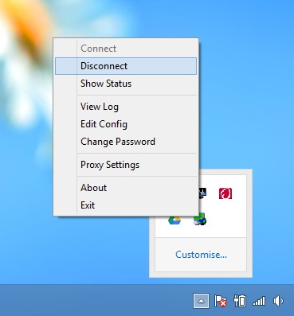This screenshot has height=316, width=294.
Task: Click the Google Drive tray icon
Action: tap(174, 220)
